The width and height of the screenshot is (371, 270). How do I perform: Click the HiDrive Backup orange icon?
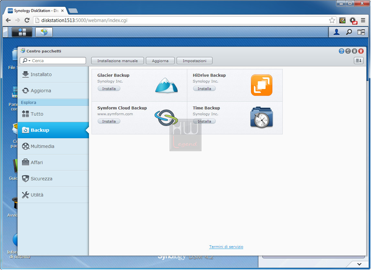261,85
